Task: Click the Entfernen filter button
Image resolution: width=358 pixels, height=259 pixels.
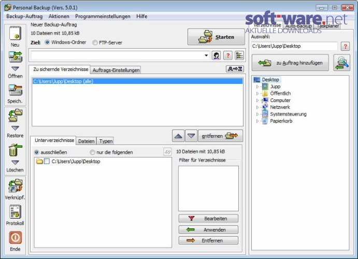Action: click(208, 240)
